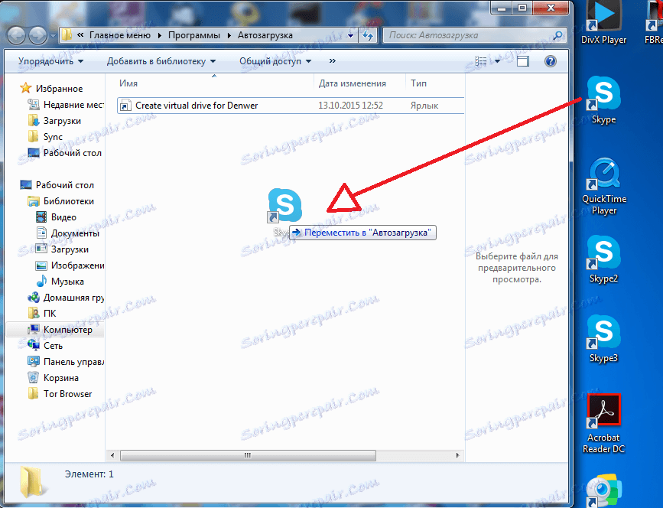The height and width of the screenshot is (508, 663).
Task: Open Explorer help question-mark icon
Action: [550, 61]
